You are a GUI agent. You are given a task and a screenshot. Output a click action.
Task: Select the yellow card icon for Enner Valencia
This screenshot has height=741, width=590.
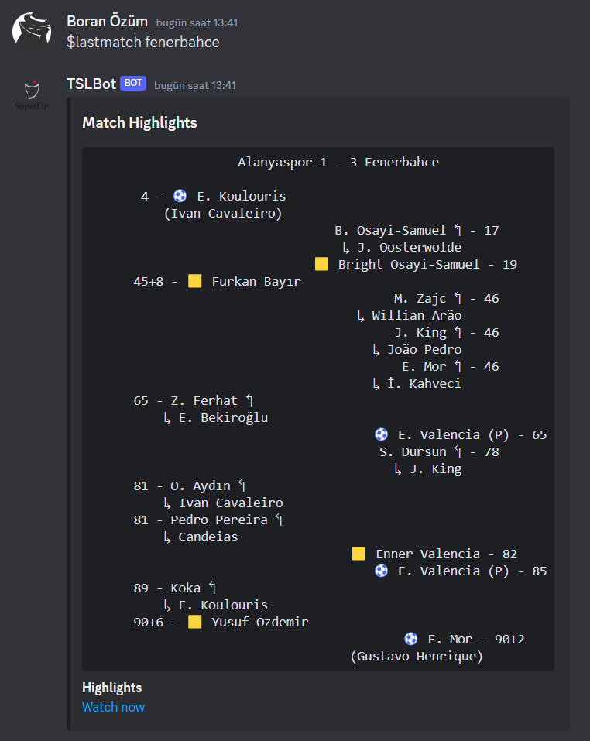click(358, 553)
